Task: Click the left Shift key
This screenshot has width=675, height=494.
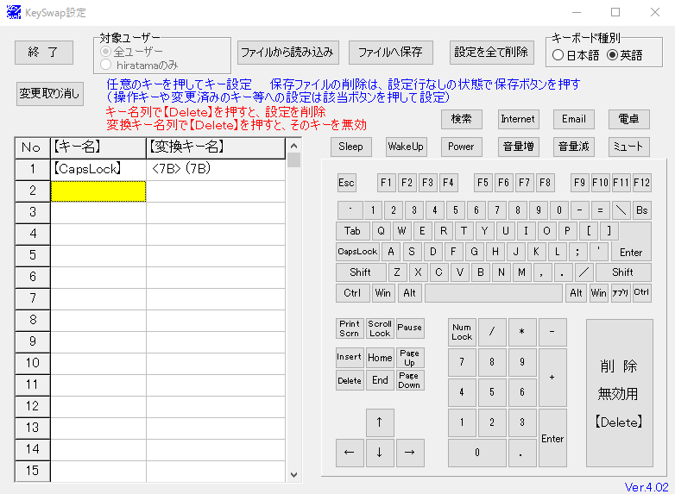Action: pos(360,272)
